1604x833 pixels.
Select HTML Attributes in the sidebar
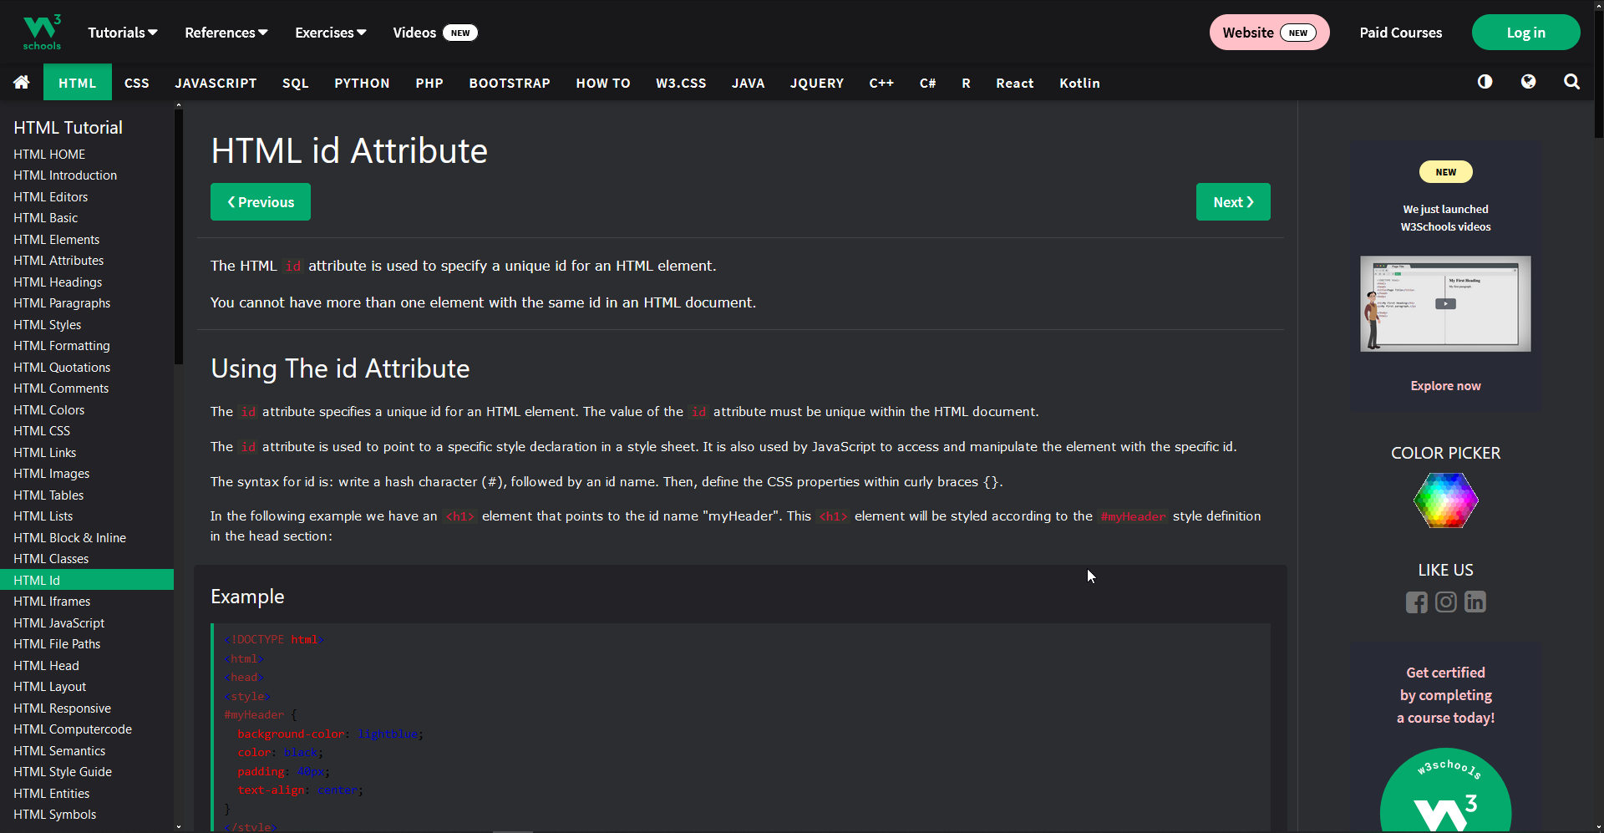[58, 260]
